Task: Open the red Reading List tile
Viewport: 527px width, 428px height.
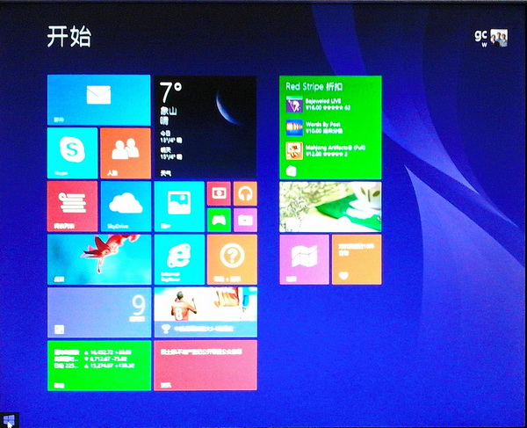Action: point(72,207)
